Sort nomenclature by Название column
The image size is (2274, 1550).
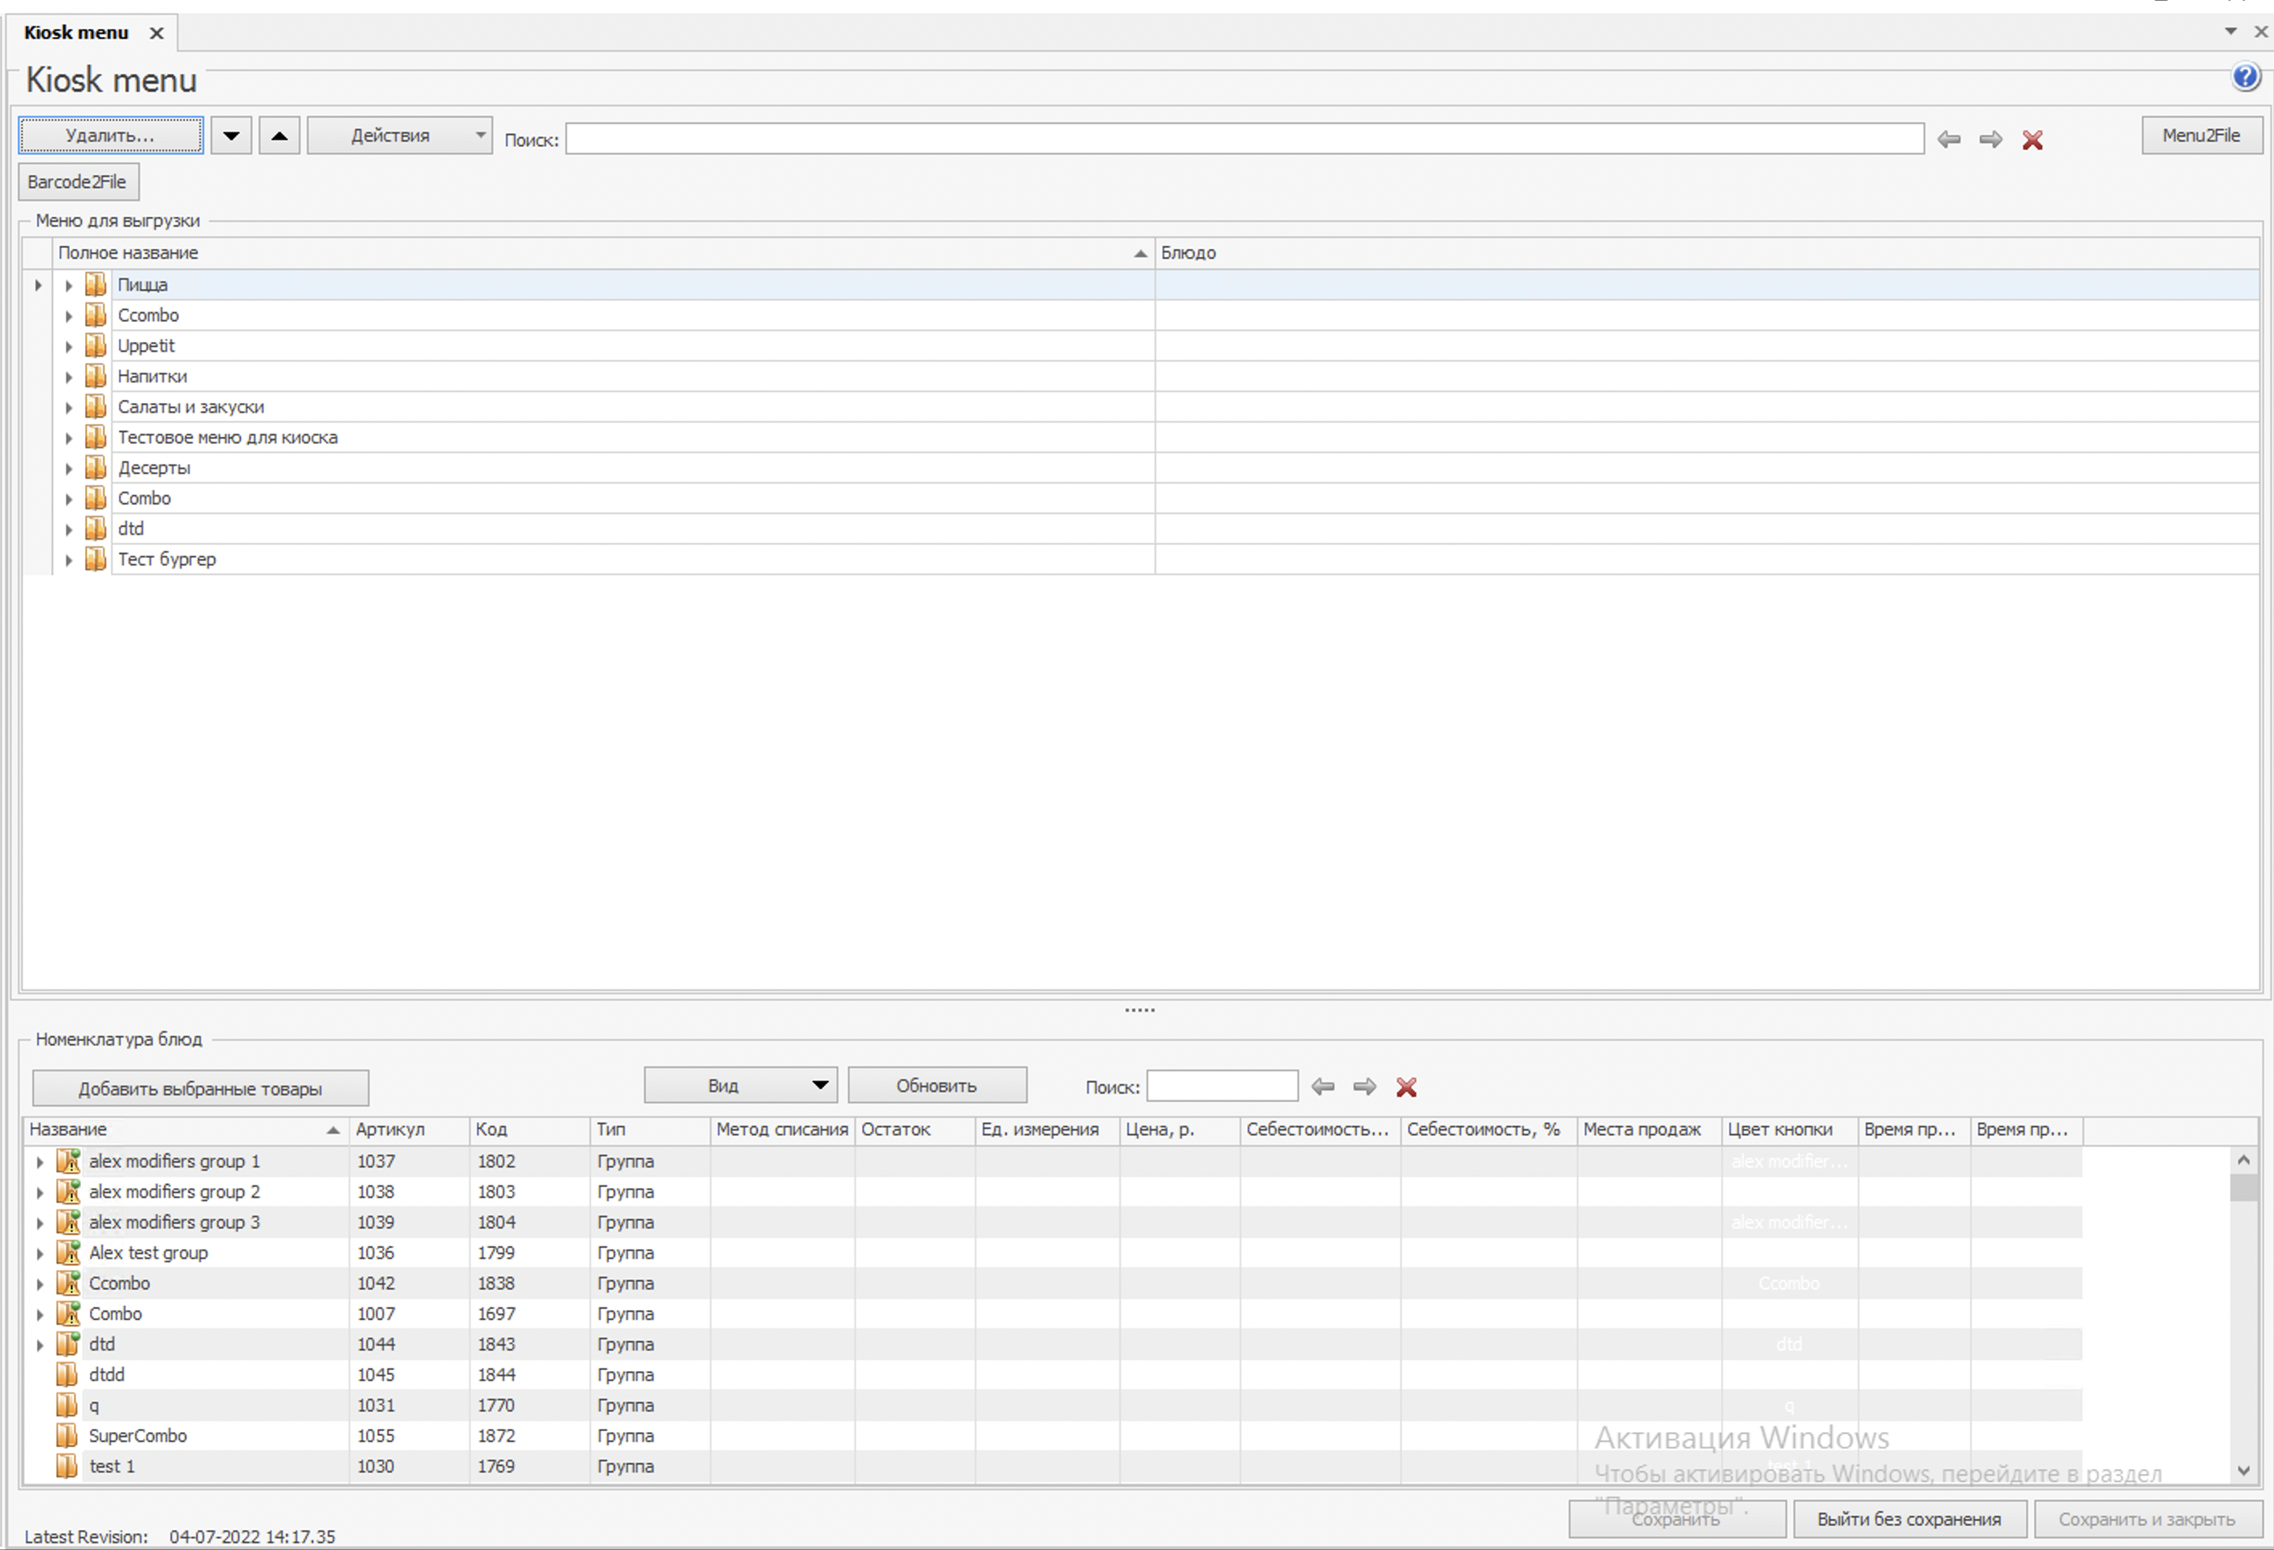click(x=186, y=1129)
